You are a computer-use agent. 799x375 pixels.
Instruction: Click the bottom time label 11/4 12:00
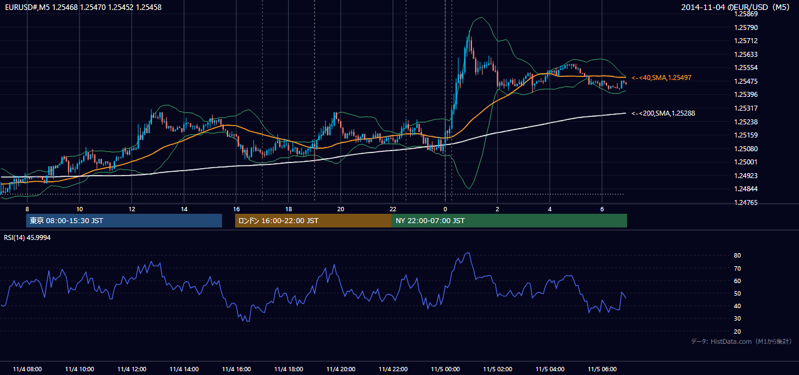click(132, 369)
